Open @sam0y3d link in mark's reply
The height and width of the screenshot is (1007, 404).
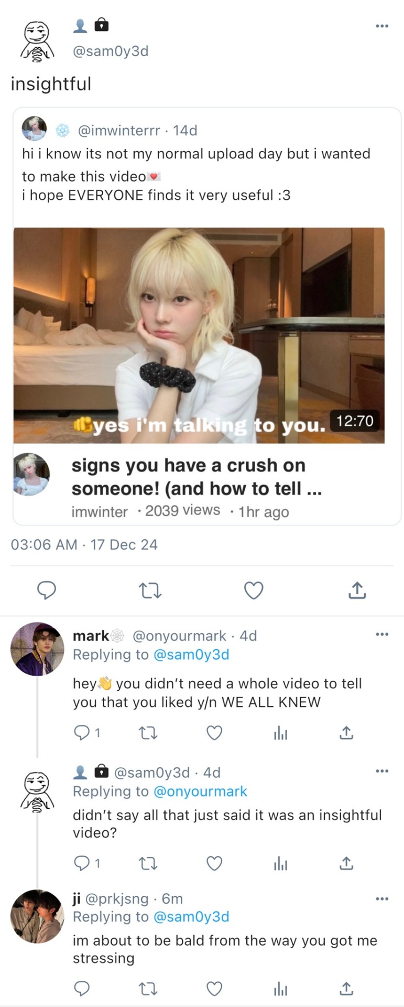coord(191,655)
